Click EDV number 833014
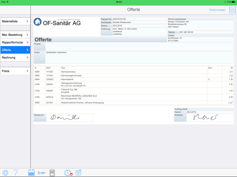Screen dimensions: 237x177 click(49, 97)
